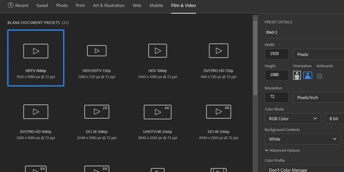Open the RGB Color mode dropdown
344x172 pixels.
[x=293, y=118]
